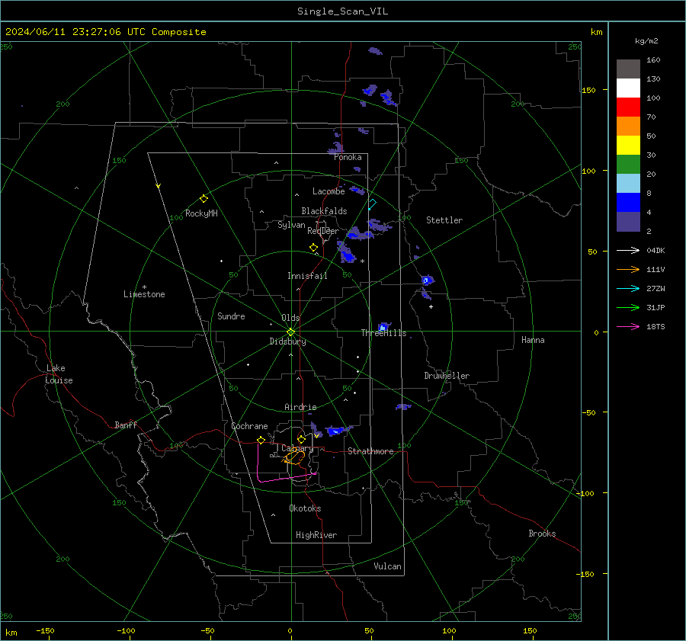Click the Stettler label
This screenshot has width=686, height=641.
click(444, 220)
